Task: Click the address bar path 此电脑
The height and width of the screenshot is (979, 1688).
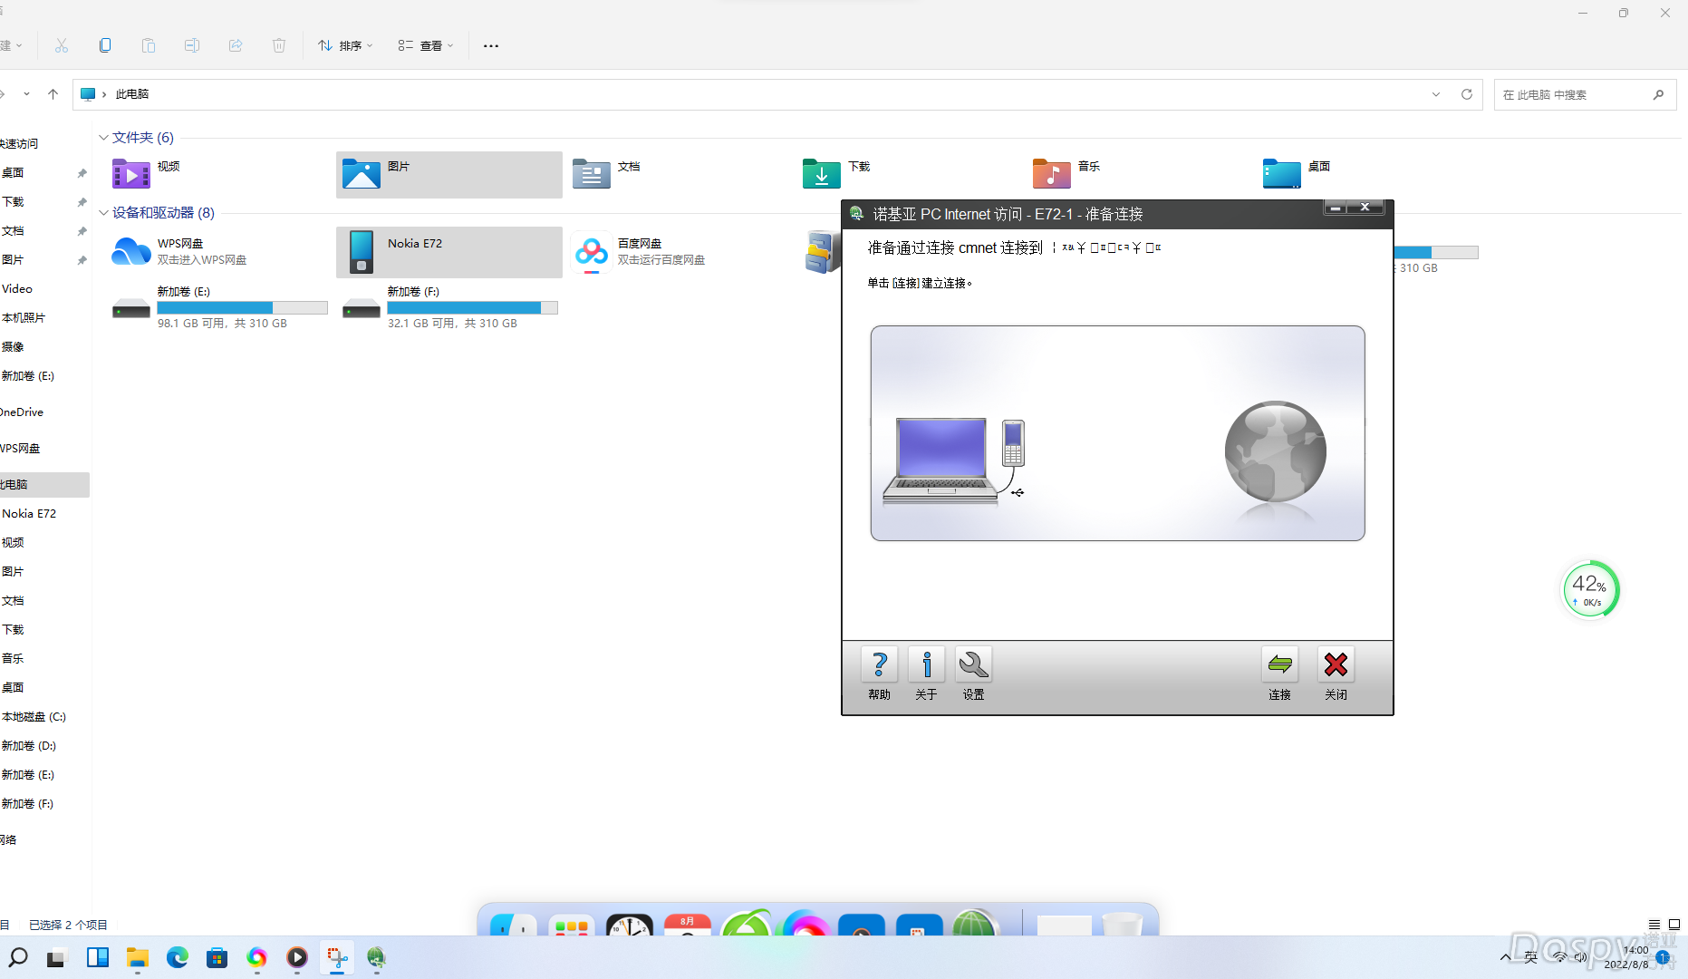Action: coord(132,94)
